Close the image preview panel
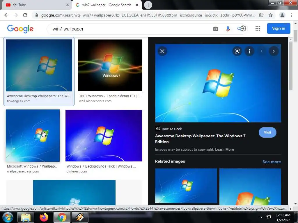 point(162,51)
